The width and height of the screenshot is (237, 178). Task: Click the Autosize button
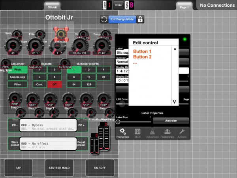(x=171, y=121)
